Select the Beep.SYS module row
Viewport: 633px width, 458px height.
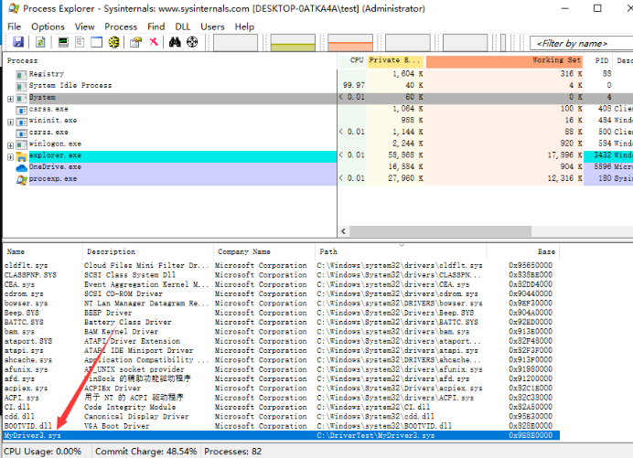coord(282,313)
